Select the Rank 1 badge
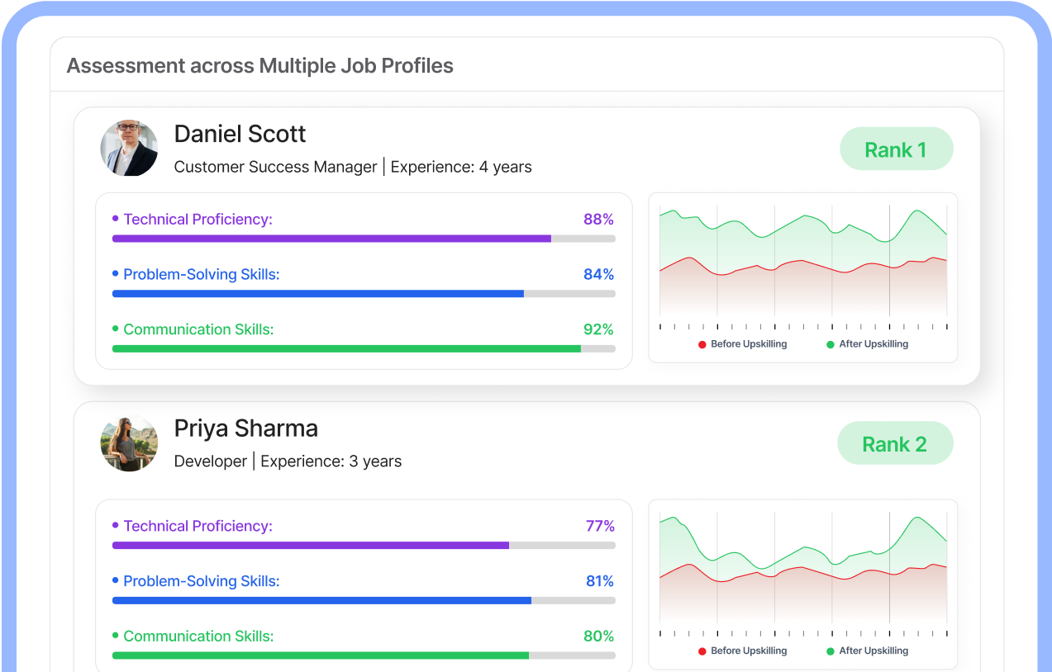1052x672 pixels. pyautogui.click(x=896, y=149)
